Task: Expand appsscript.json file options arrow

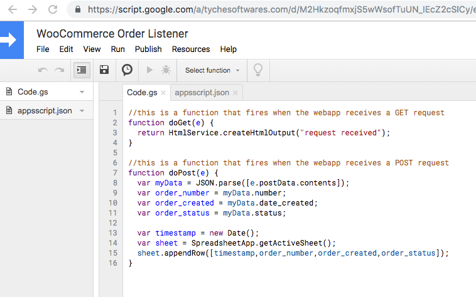Action: coord(82,111)
